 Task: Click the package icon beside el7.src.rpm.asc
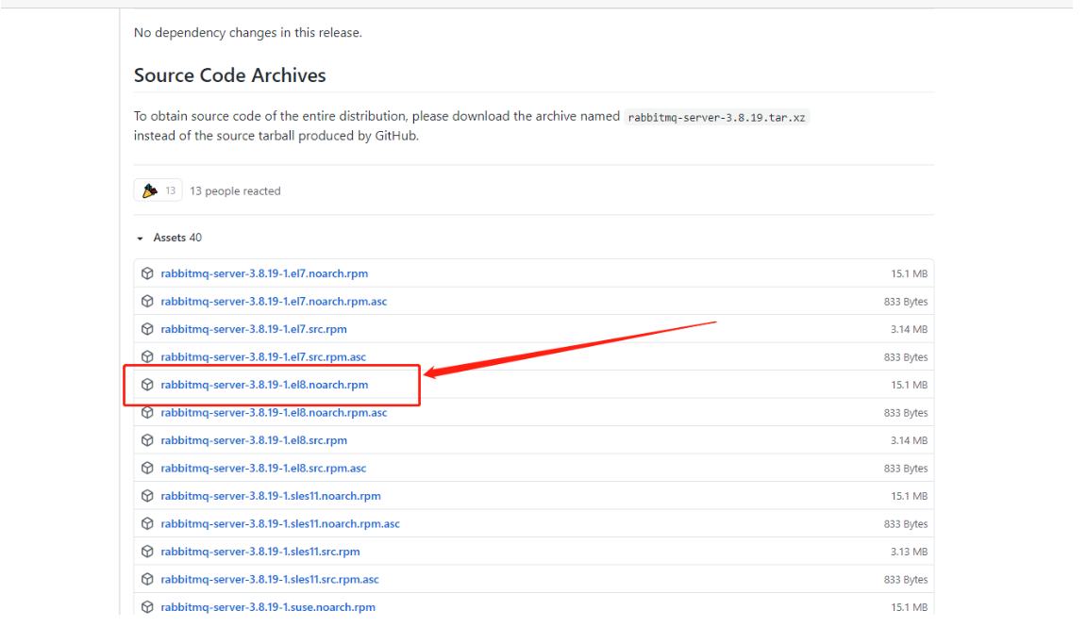pyautogui.click(x=147, y=356)
